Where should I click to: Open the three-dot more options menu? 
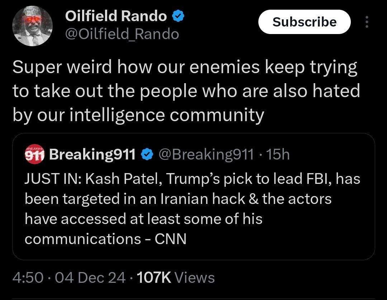(x=367, y=22)
